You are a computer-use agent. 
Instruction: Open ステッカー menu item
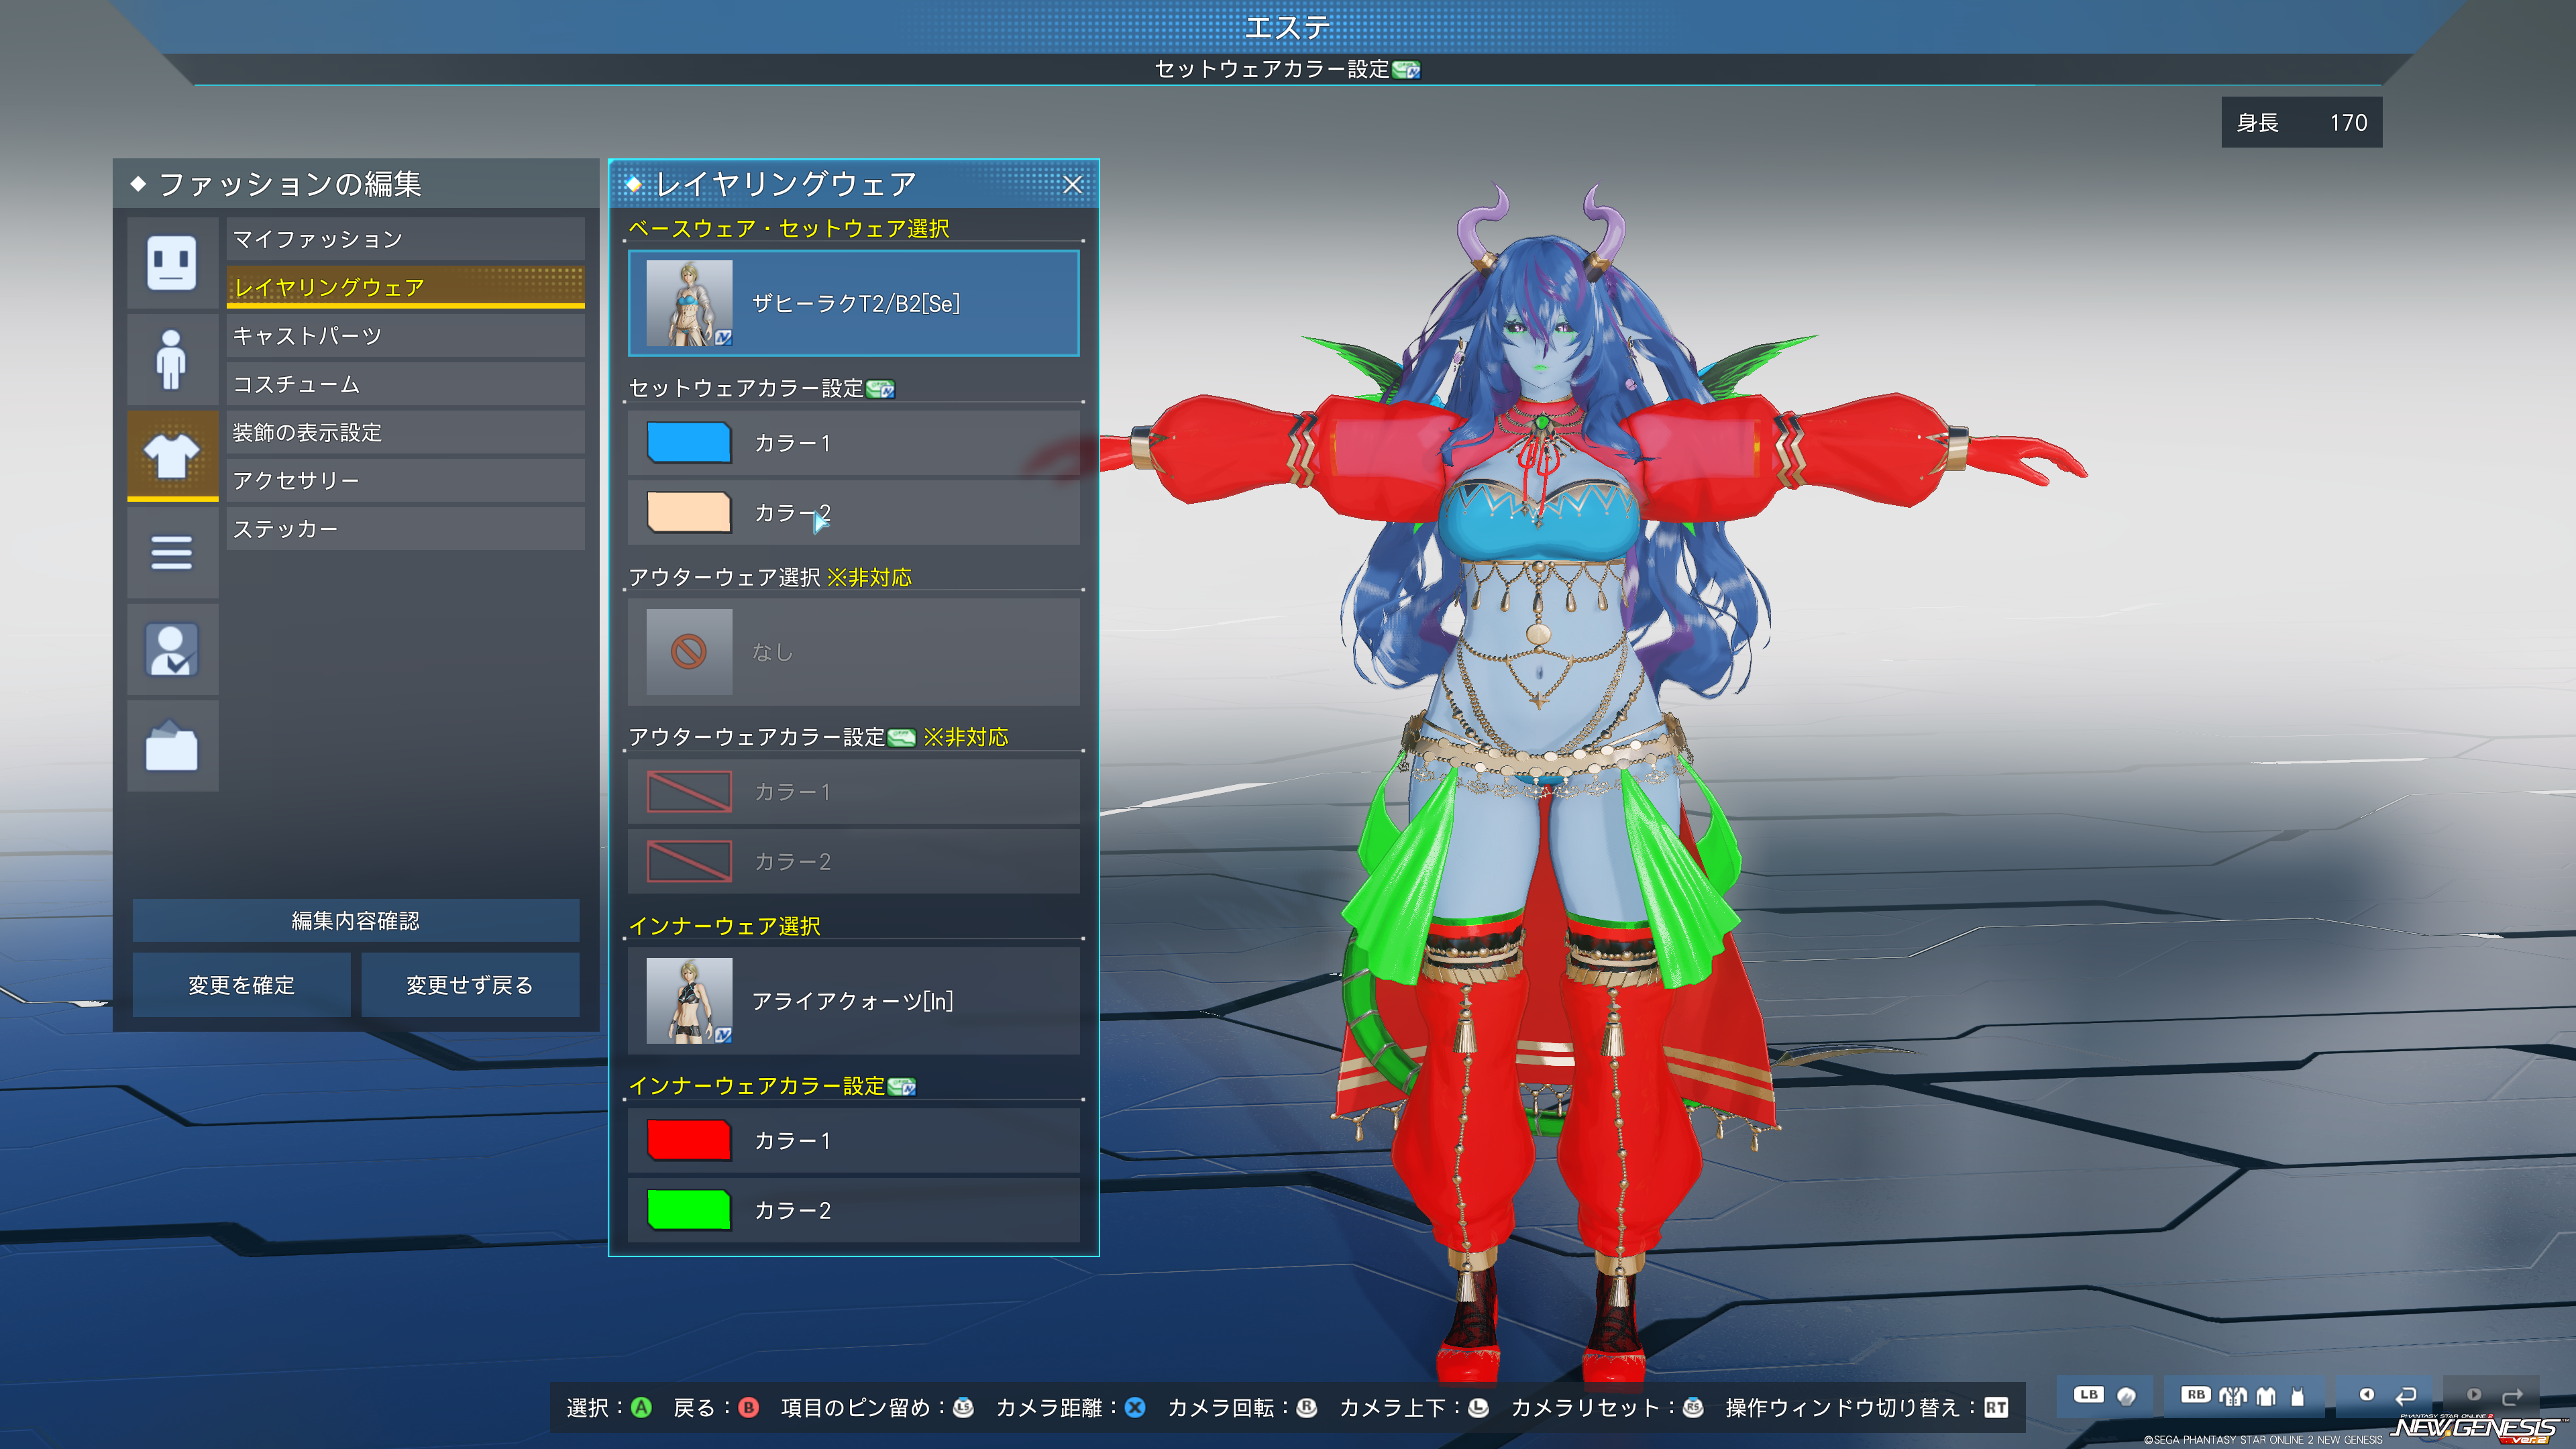point(405,529)
